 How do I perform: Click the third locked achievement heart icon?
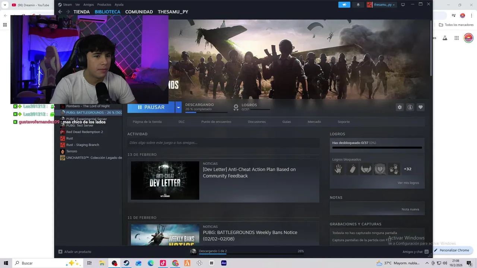366,169
